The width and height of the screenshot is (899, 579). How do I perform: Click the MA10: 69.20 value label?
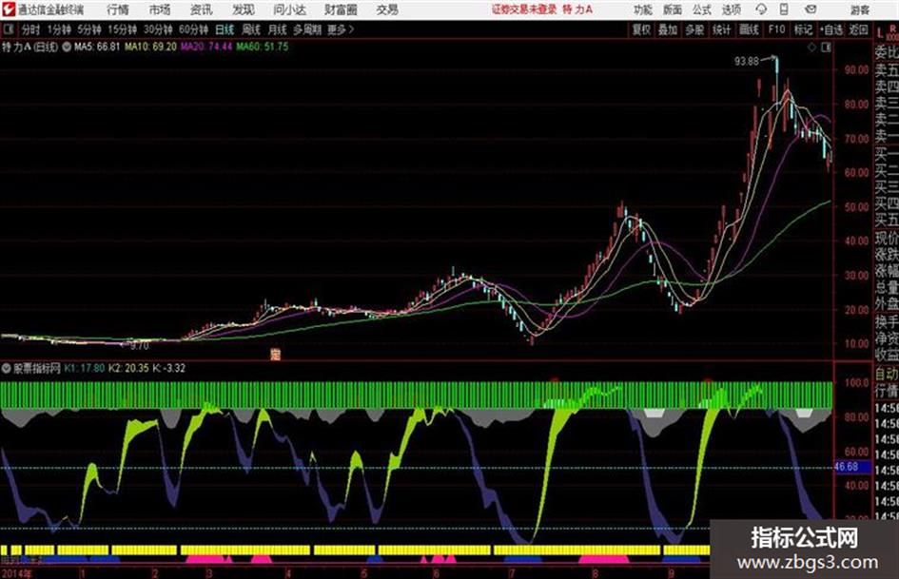(151, 47)
